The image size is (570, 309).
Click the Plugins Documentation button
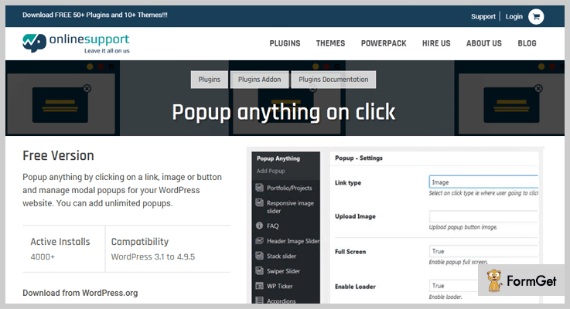[x=333, y=79]
